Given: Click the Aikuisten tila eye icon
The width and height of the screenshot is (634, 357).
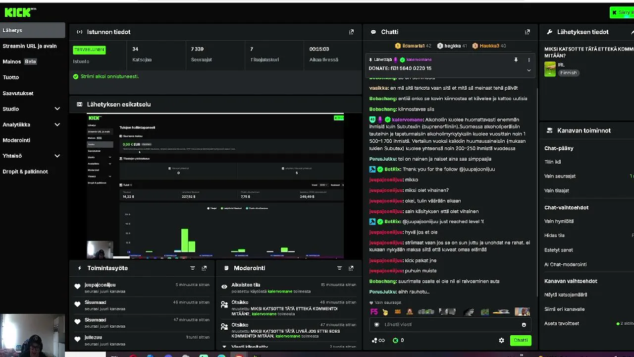Looking at the screenshot, I should click(x=224, y=286).
